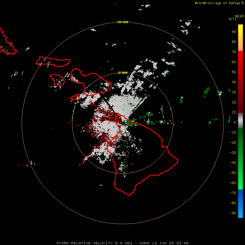Click the yellow top segment of color bar
The height and width of the screenshot is (245, 245).
[x=240, y=38]
